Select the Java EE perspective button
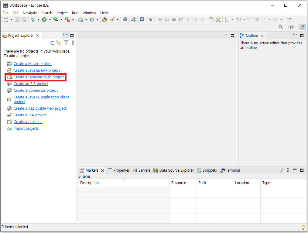 click(x=302, y=27)
